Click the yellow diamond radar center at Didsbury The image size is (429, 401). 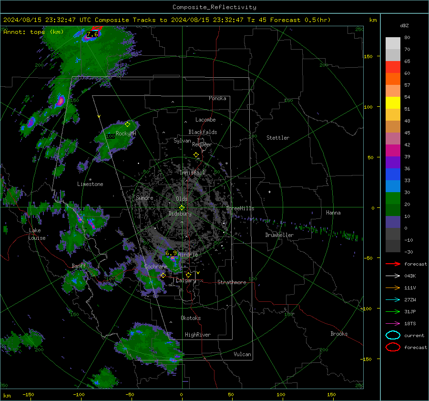(x=182, y=208)
